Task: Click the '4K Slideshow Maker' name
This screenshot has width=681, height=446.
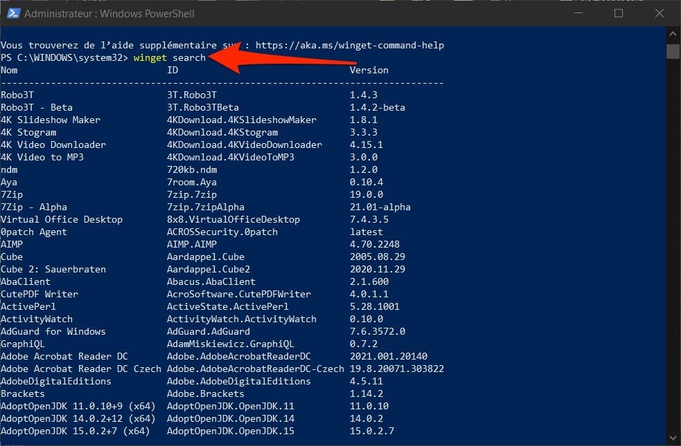Action: tap(51, 120)
